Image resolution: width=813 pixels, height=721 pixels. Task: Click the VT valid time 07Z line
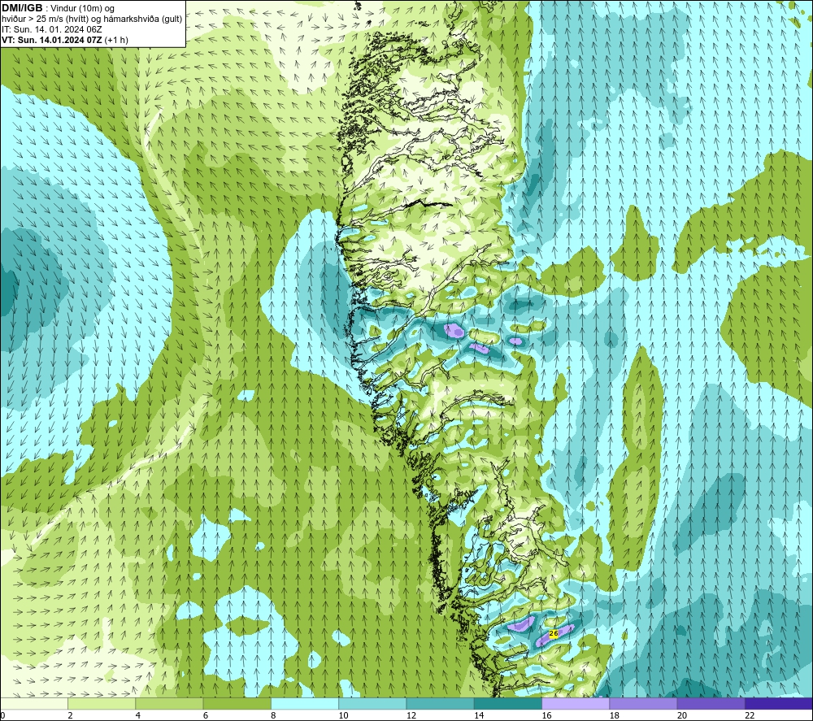pos(65,39)
